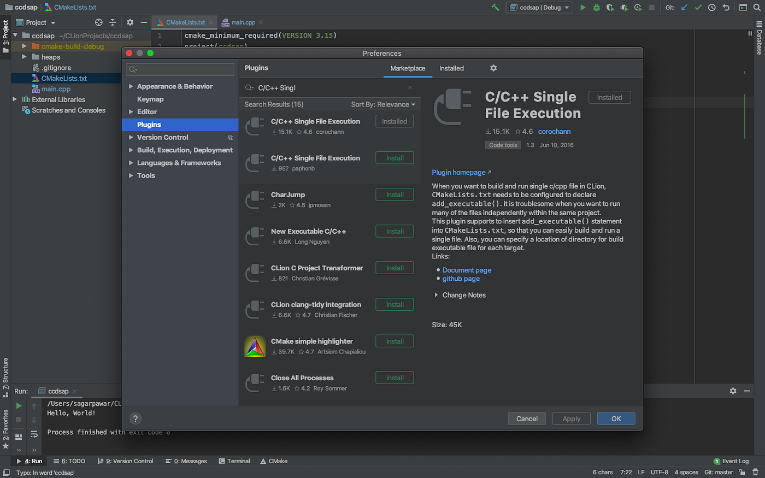Viewport: 765px width, 478px height.
Task: Install C/C++ Single File Execution by paphonb
Action: coord(395,158)
